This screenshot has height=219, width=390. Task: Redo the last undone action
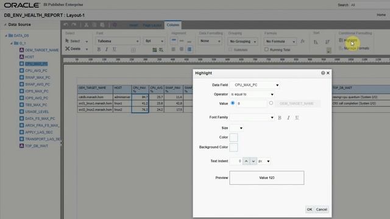(x=74, y=25)
